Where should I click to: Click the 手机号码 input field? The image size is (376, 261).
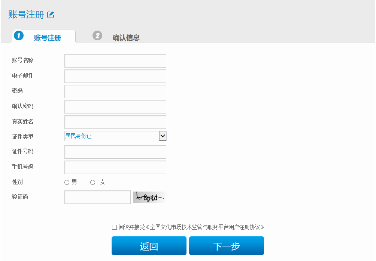click(x=115, y=167)
